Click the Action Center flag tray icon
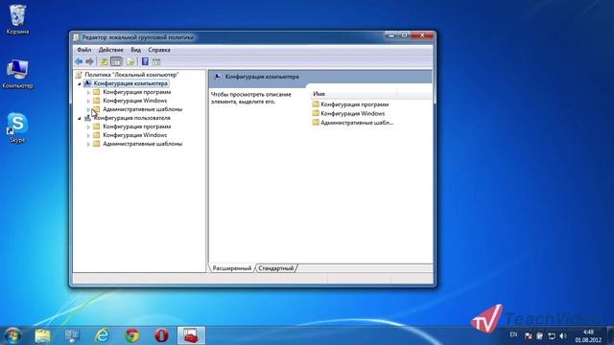The image size is (614, 345). [x=529, y=336]
